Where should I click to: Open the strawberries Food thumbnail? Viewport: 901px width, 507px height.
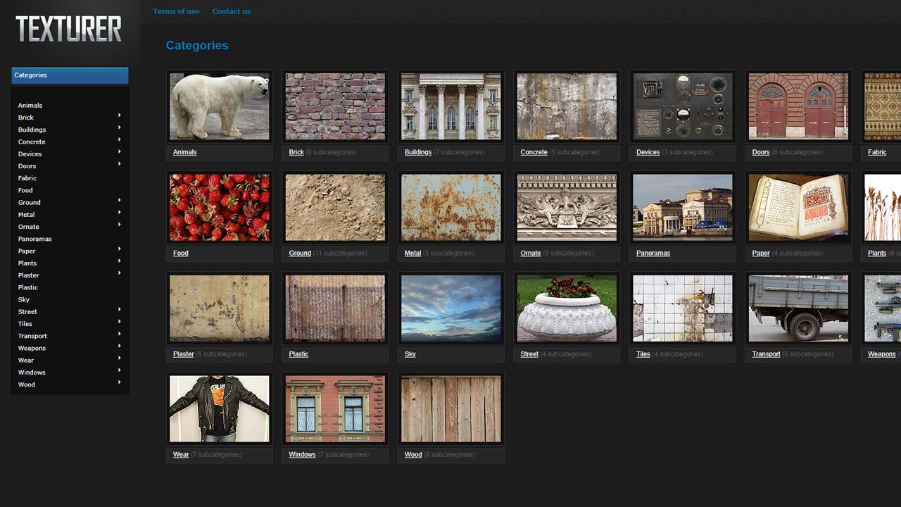[220, 208]
